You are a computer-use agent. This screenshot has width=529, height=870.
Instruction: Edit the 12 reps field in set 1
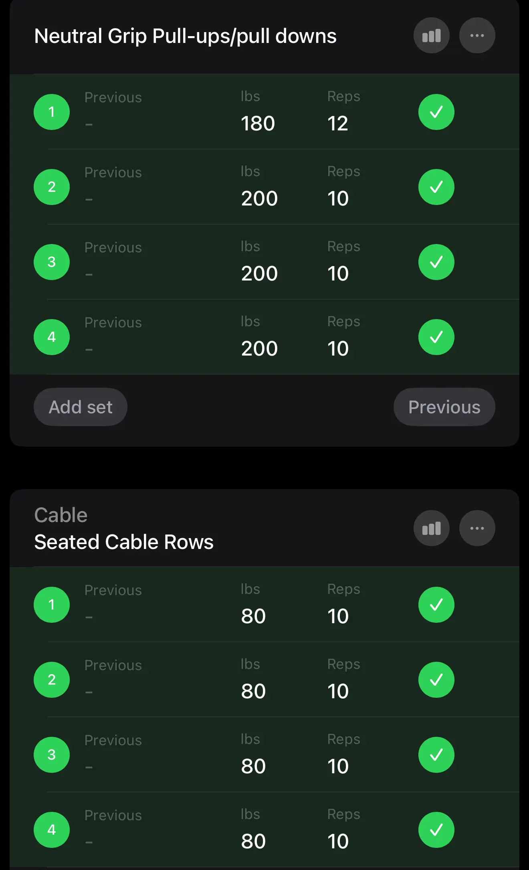(x=338, y=123)
